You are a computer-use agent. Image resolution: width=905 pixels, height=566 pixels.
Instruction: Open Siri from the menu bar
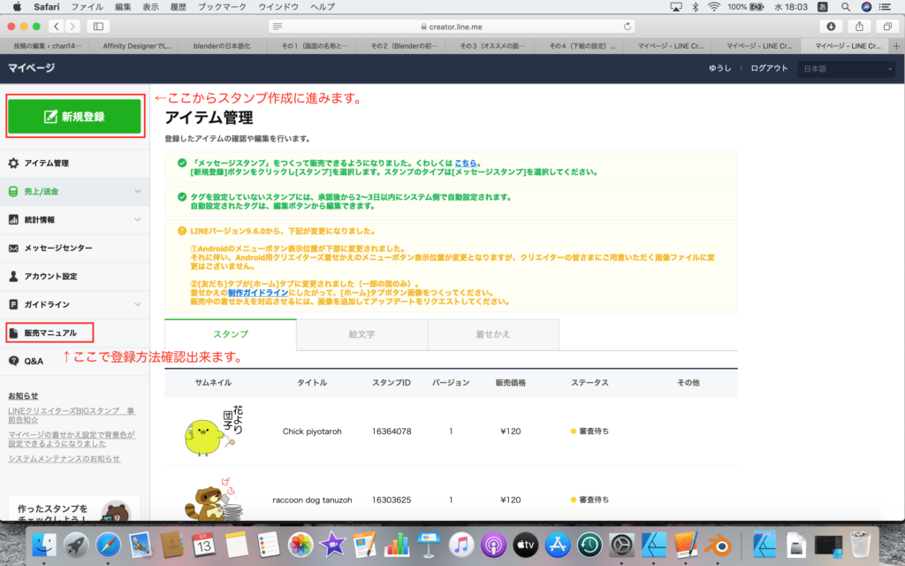pos(866,7)
